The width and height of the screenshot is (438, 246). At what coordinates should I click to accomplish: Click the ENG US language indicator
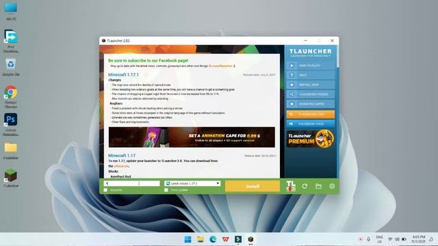[379, 239]
